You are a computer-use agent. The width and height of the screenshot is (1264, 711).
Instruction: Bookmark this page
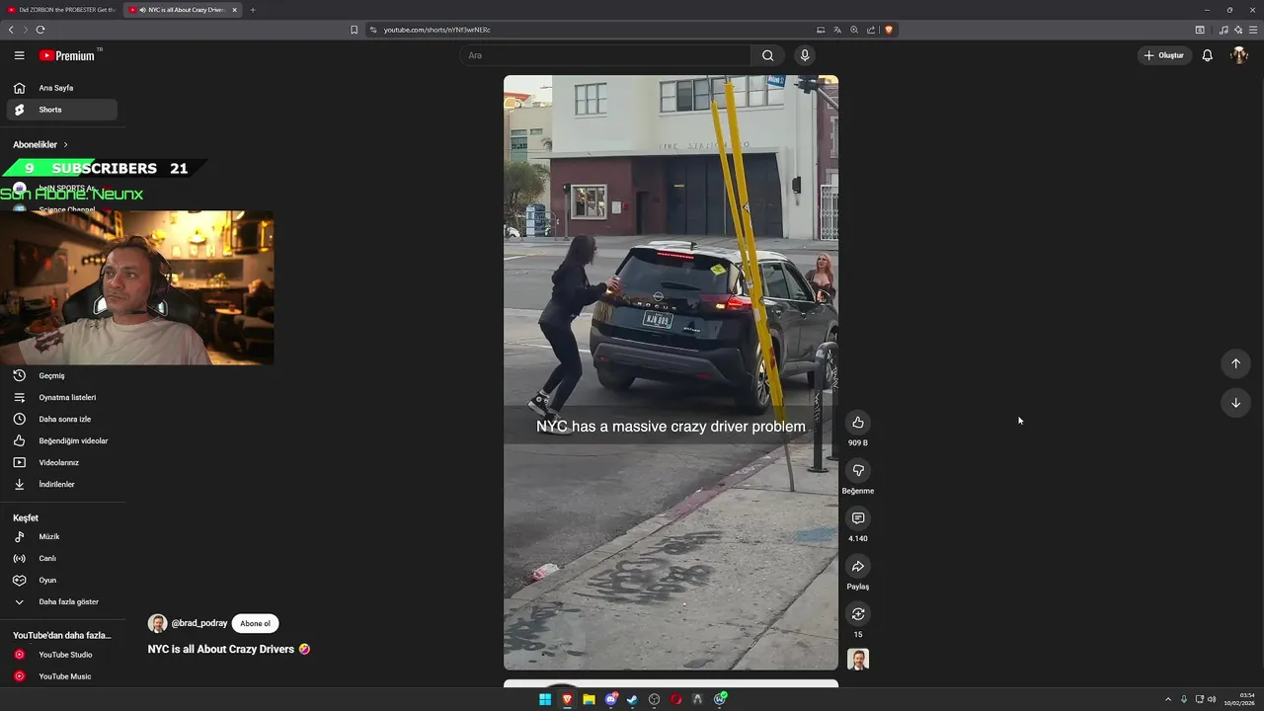point(355,30)
